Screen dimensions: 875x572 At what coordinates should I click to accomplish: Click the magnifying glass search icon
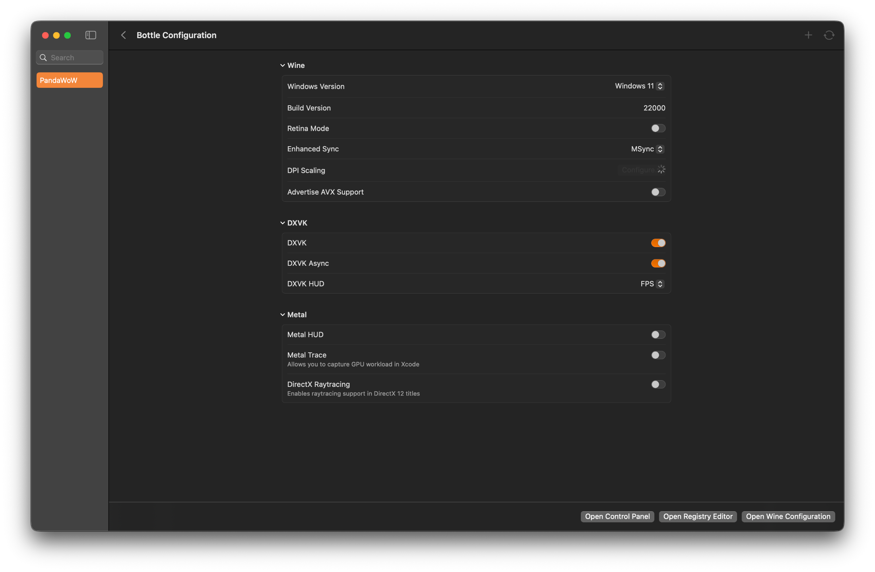[x=43, y=58]
